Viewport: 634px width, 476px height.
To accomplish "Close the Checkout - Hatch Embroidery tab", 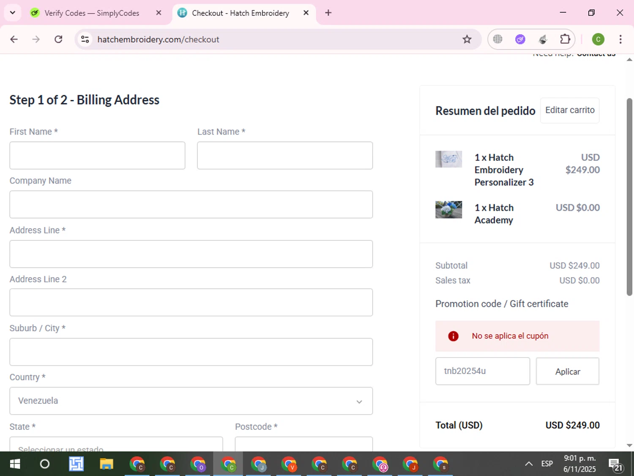I will tap(306, 13).
